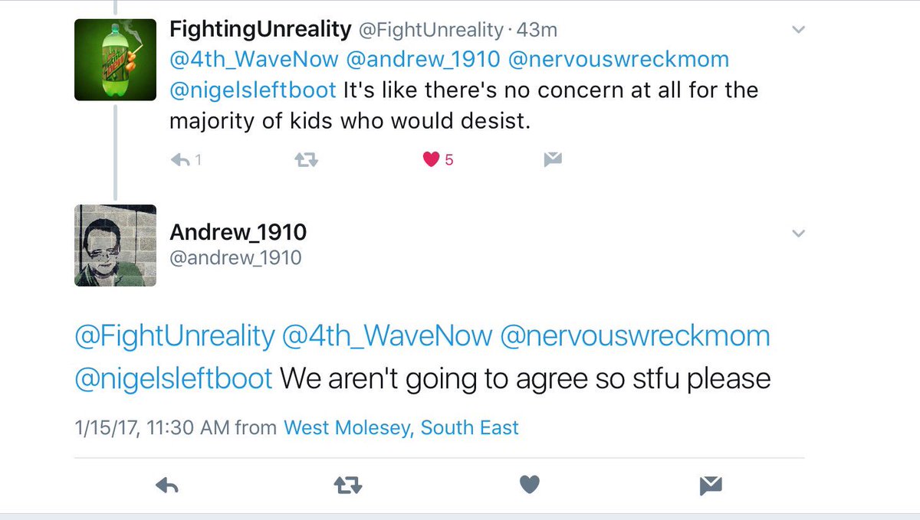Open options chevron on FightingUnreality's tweet
Image resolution: width=920 pixels, height=520 pixels.
798,30
